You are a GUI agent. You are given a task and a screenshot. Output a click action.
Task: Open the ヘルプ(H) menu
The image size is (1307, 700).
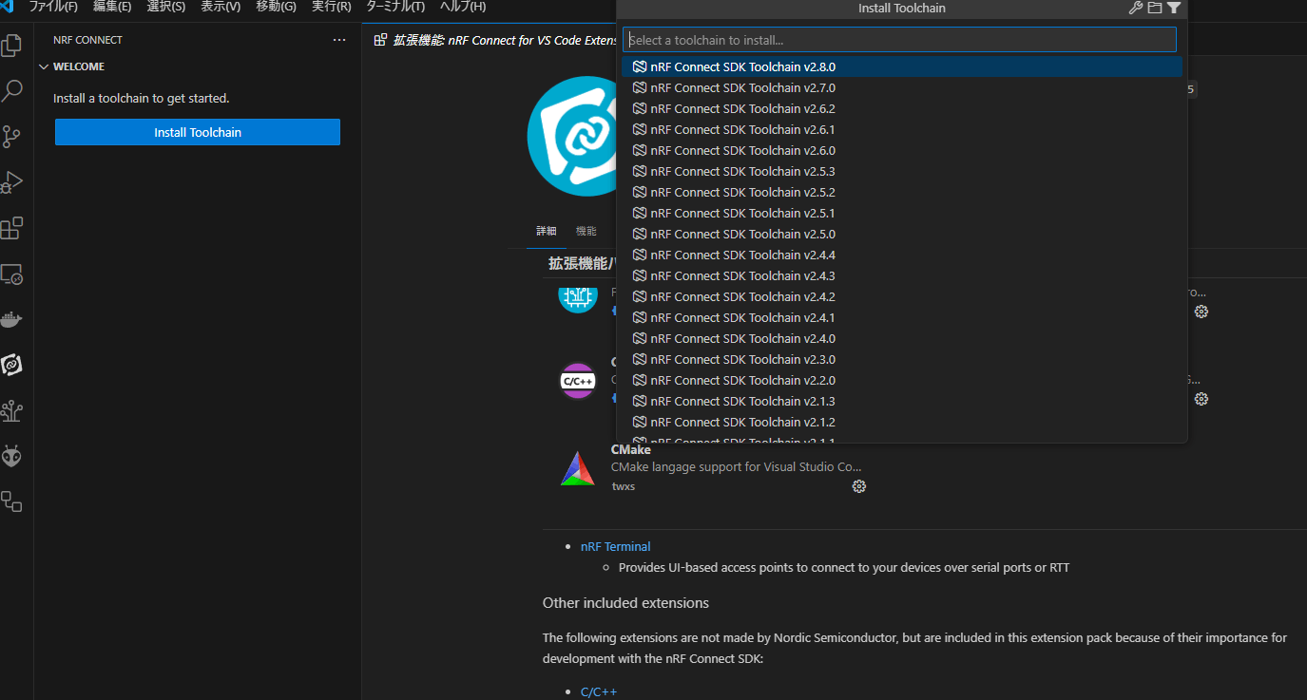pos(463,7)
